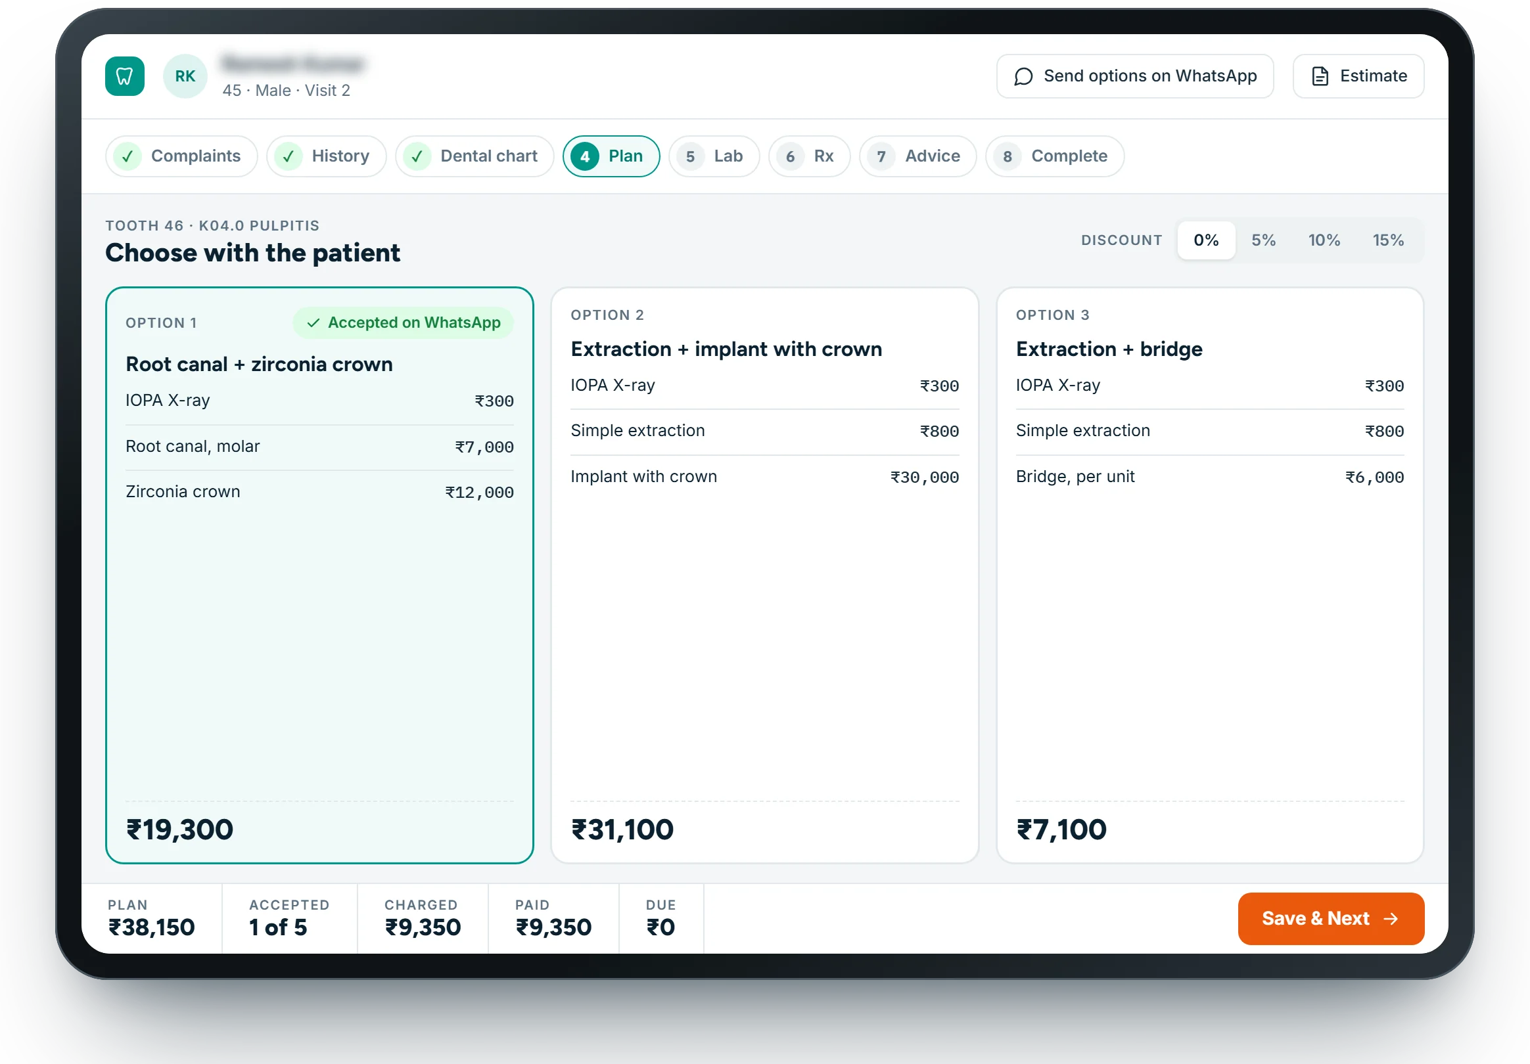This screenshot has width=1530, height=1064.
Task: Set discount to 0%
Action: point(1206,240)
